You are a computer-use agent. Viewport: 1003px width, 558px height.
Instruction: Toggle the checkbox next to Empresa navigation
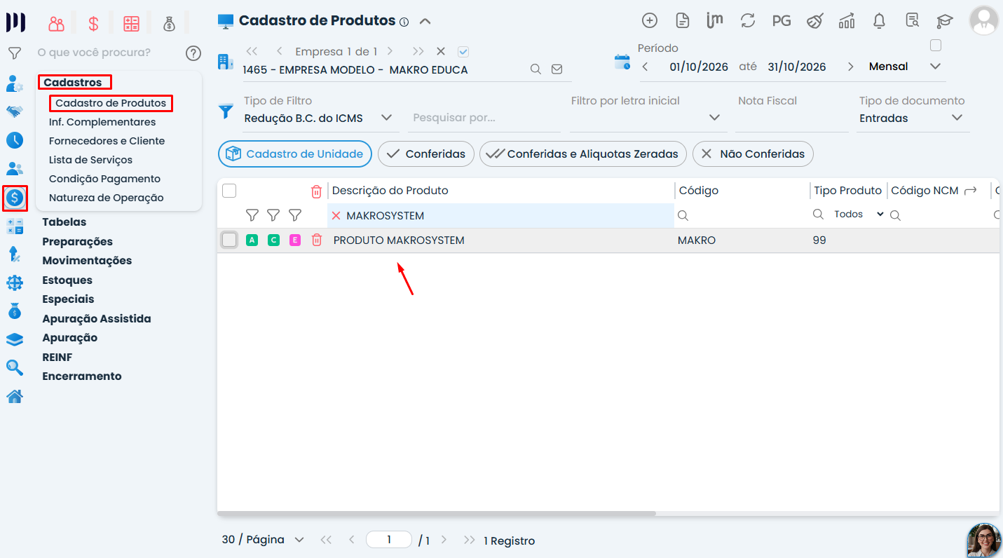coord(463,51)
